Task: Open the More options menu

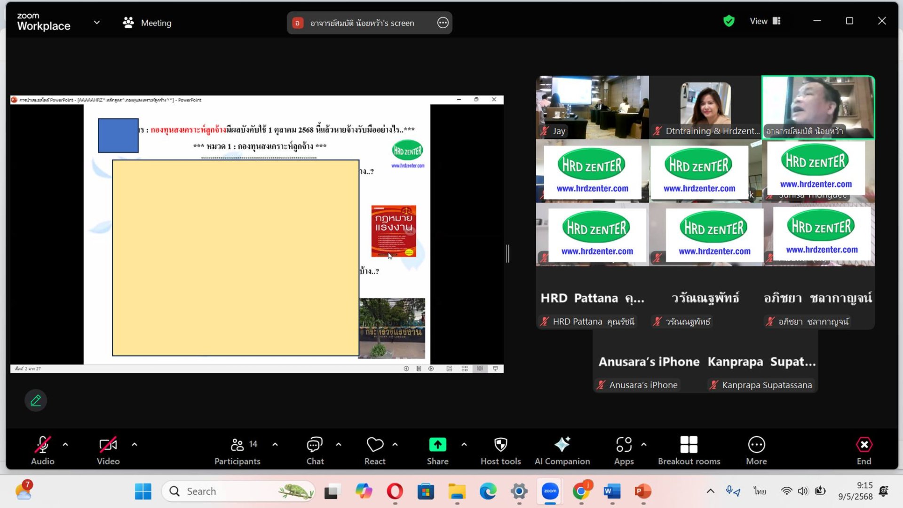Action: click(756, 450)
